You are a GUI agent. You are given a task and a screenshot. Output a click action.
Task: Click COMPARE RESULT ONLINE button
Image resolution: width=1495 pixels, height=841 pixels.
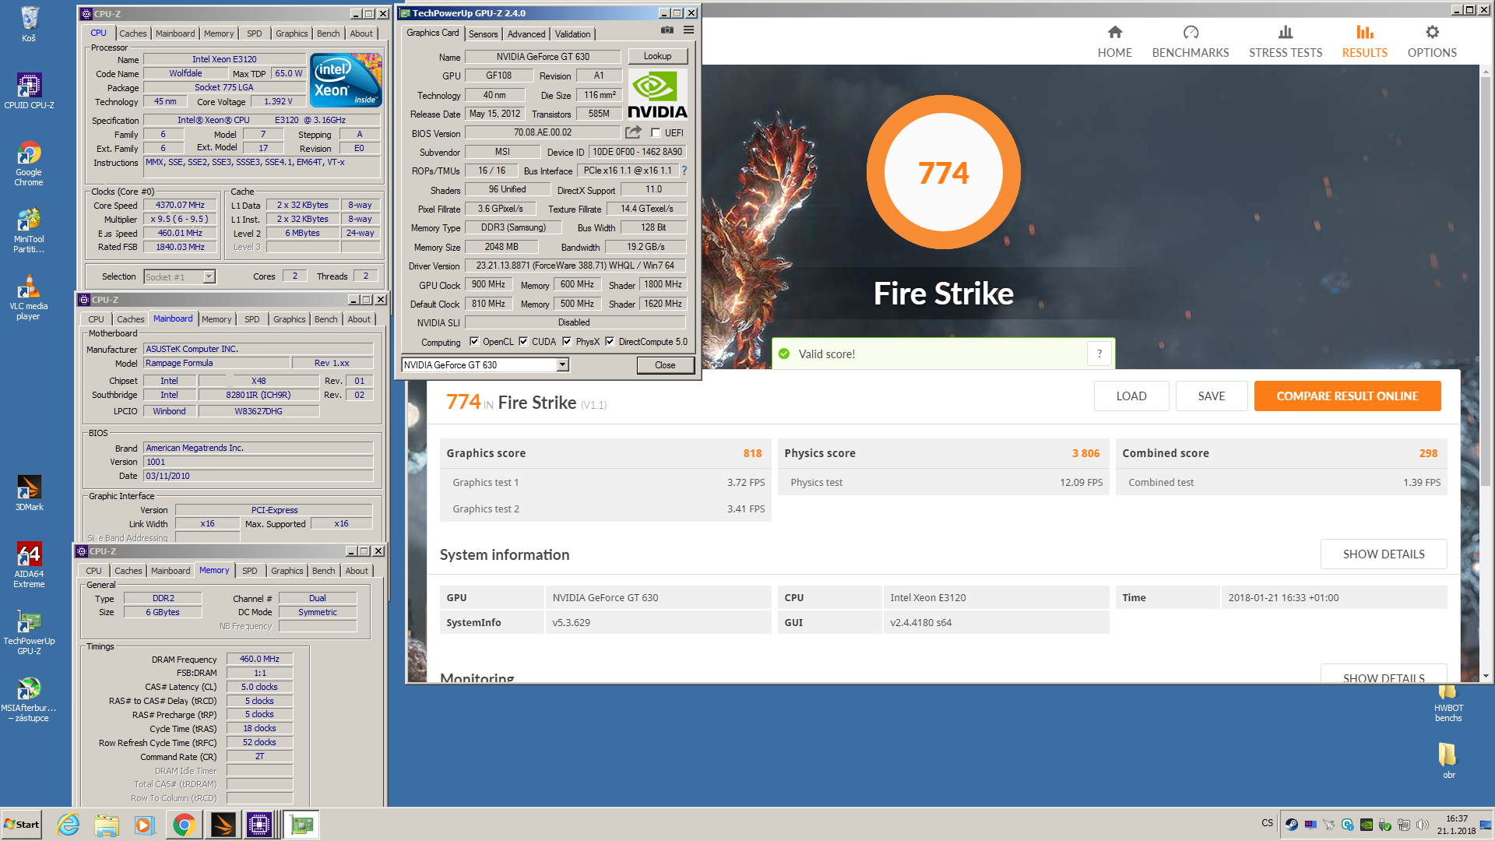tap(1347, 396)
